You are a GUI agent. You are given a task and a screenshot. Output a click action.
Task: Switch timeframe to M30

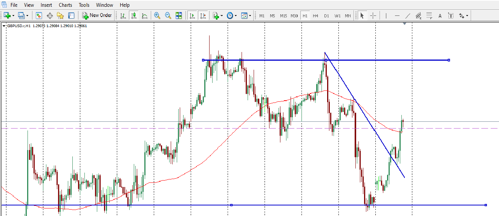[x=294, y=15]
